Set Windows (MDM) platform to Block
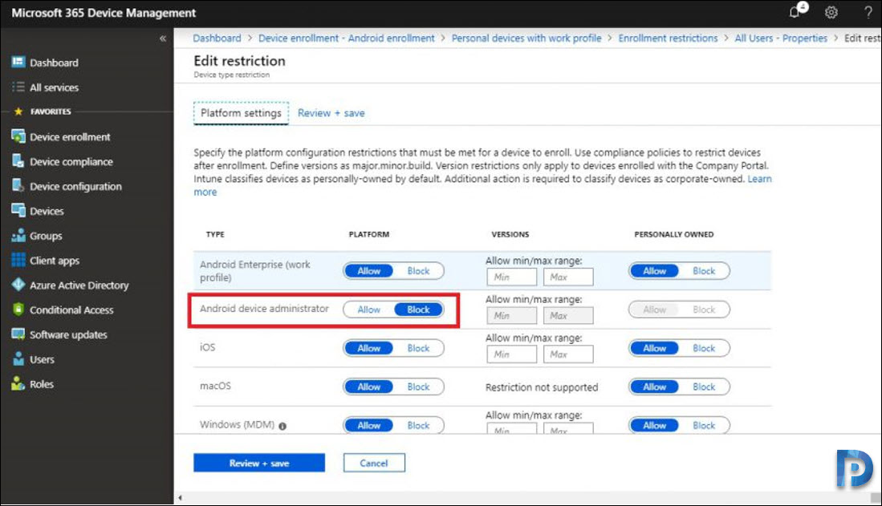 pyautogui.click(x=418, y=426)
